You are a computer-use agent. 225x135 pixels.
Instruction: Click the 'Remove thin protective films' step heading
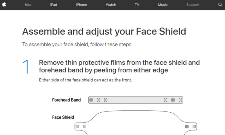[119, 66]
